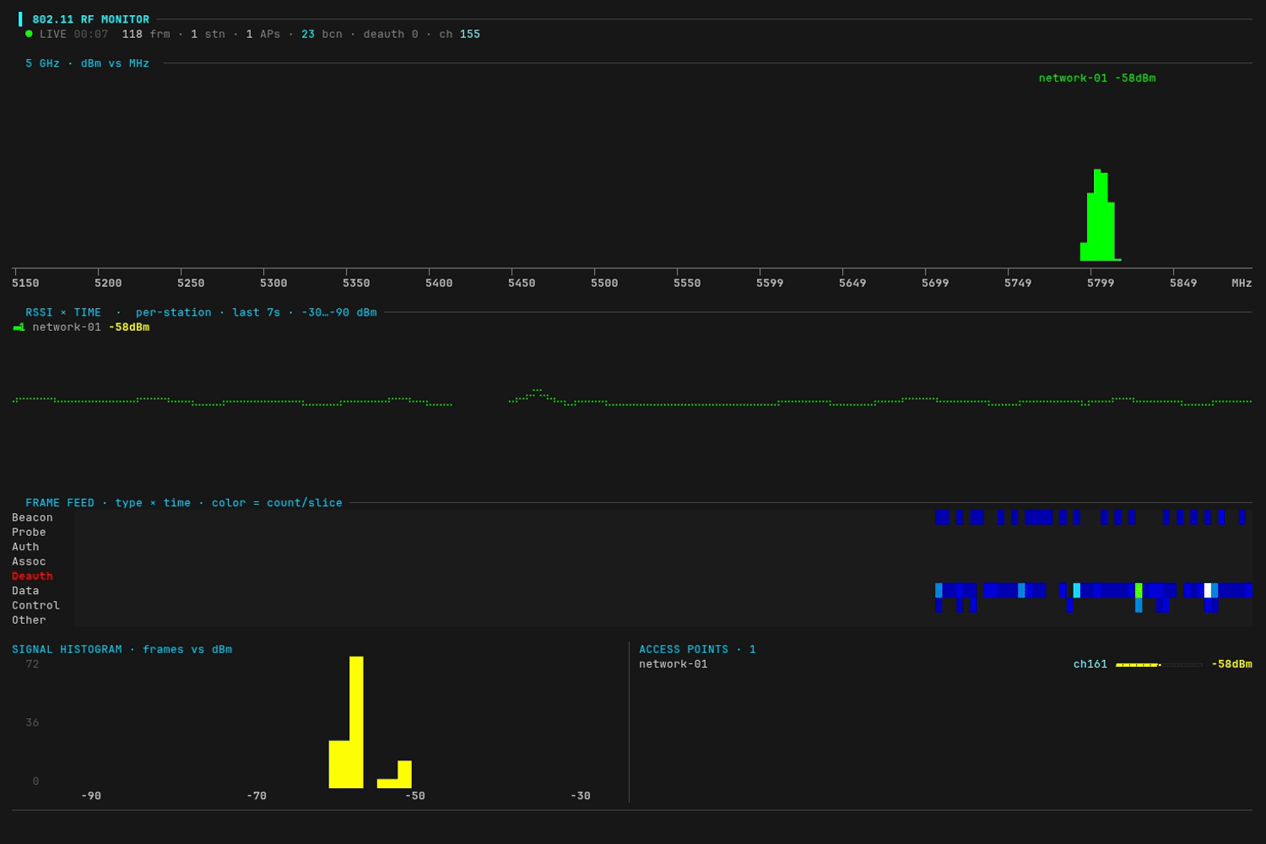Select the Control frame row label
This screenshot has width=1266, height=844.
(x=35, y=606)
